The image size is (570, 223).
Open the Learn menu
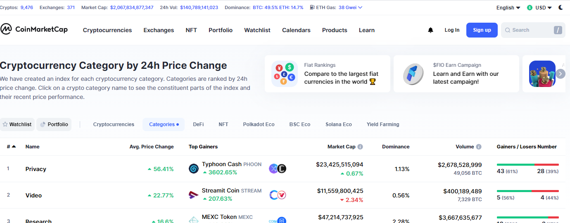367,30
